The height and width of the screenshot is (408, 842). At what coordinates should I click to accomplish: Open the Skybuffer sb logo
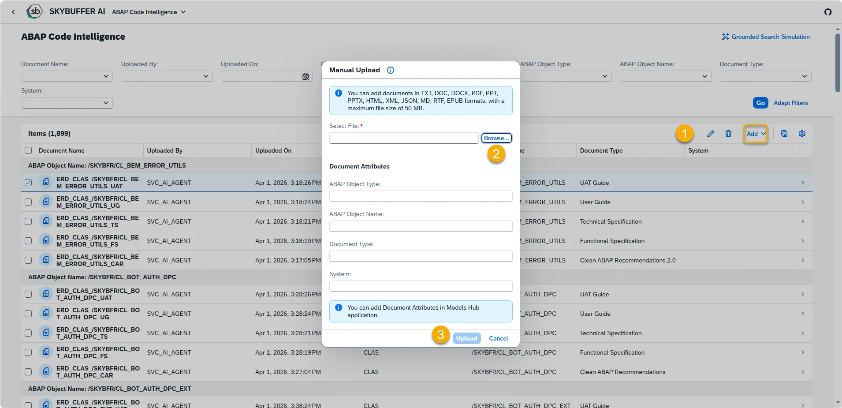pos(34,11)
